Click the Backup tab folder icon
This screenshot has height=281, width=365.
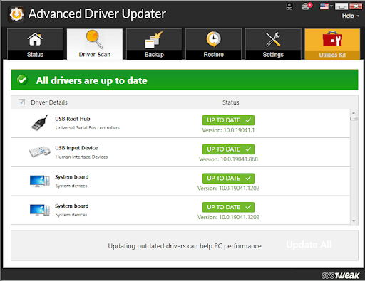154,40
